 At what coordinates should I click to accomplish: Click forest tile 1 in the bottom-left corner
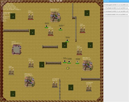click(x=13, y=94)
